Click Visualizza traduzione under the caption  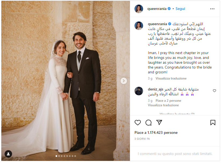(x=171, y=78)
